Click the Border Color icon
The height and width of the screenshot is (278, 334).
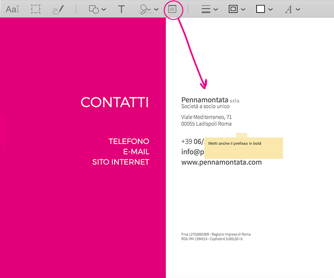pyautogui.click(x=233, y=9)
